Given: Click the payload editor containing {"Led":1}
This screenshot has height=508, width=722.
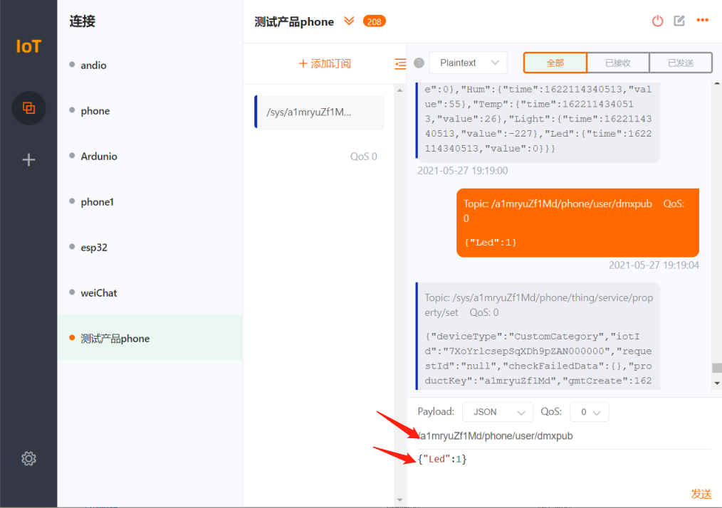Looking at the screenshot, I should 564,468.
